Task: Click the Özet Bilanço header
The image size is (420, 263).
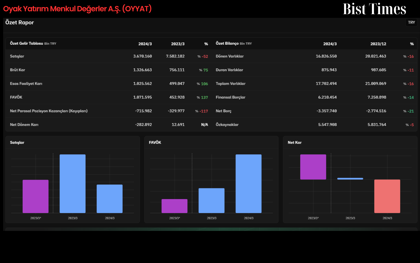Action: [234, 43]
